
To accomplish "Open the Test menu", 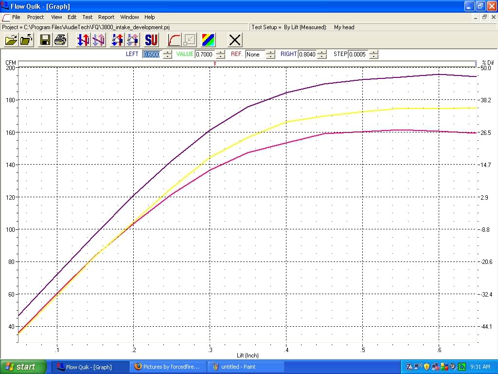I will pos(88,17).
